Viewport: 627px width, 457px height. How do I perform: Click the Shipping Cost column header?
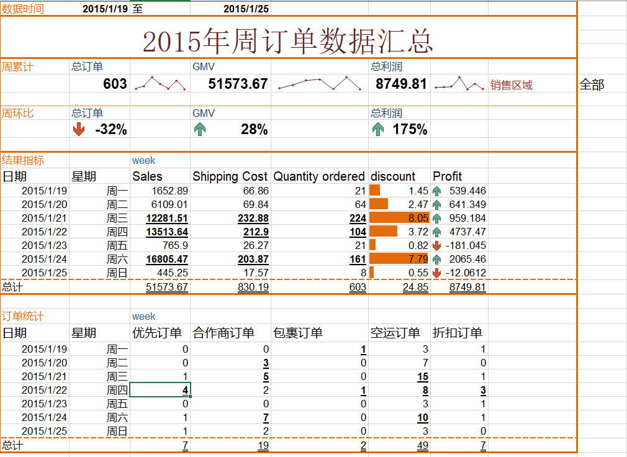tap(230, 176)
